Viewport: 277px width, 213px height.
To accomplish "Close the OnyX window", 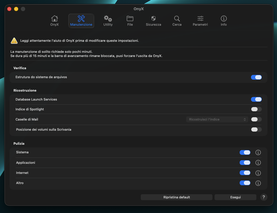I will click(9, 9).
